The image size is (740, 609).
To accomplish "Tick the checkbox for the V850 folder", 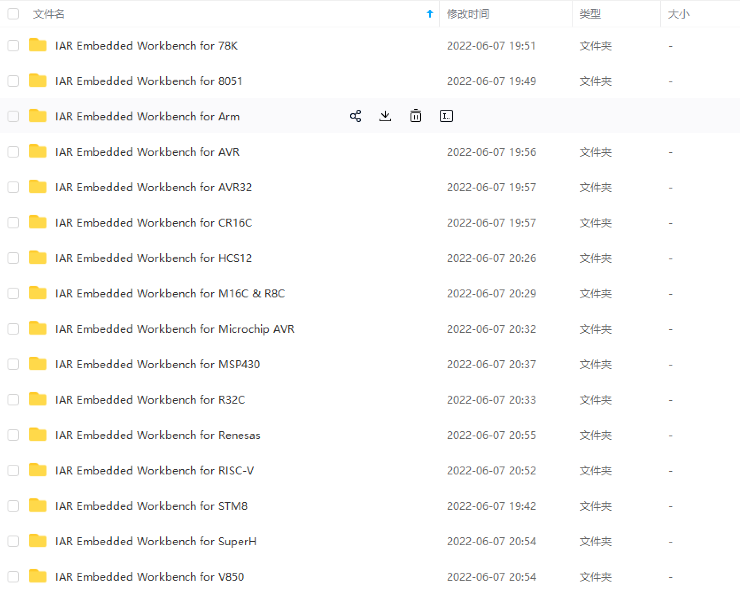I will point(13,577).
